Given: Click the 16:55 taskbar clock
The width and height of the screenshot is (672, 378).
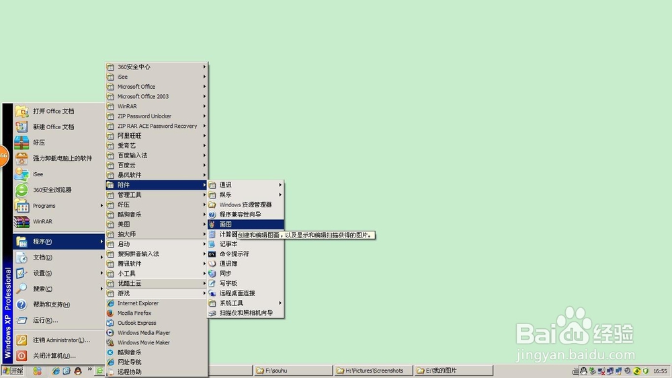Looking at the screenshot, I should (x=660, y=371).
